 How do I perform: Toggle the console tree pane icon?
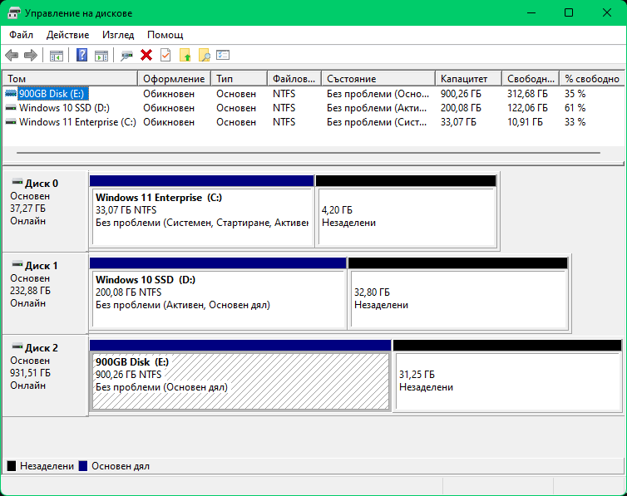pyautogui.click(x=57, y=56)
